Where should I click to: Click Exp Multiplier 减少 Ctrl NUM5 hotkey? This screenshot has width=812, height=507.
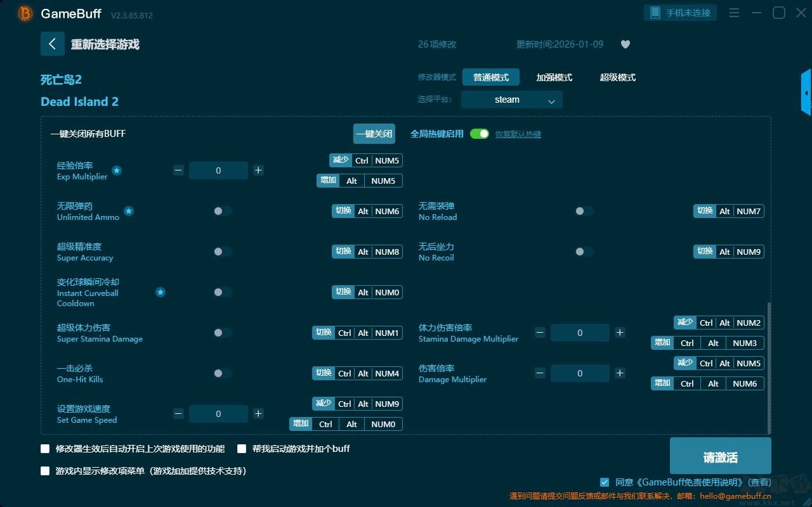click(366, 160)
